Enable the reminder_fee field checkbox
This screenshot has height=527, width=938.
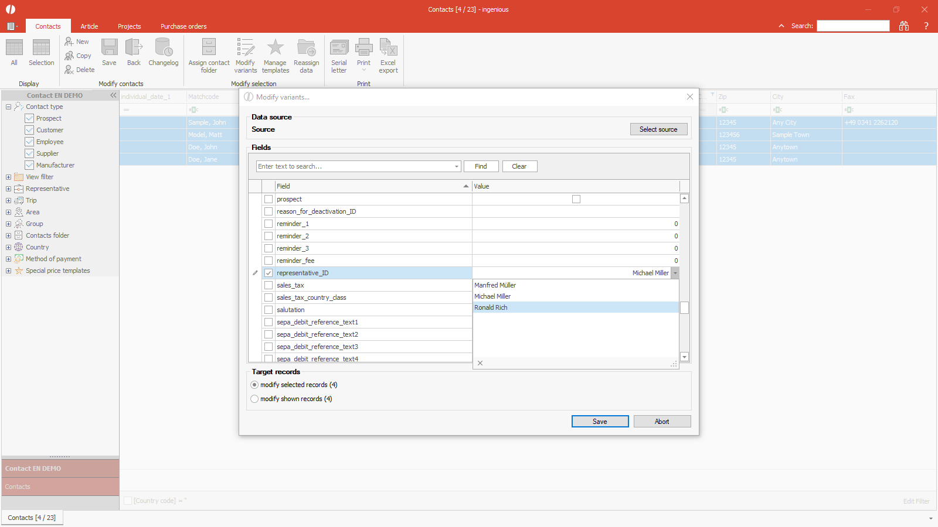tap(269, 261)
